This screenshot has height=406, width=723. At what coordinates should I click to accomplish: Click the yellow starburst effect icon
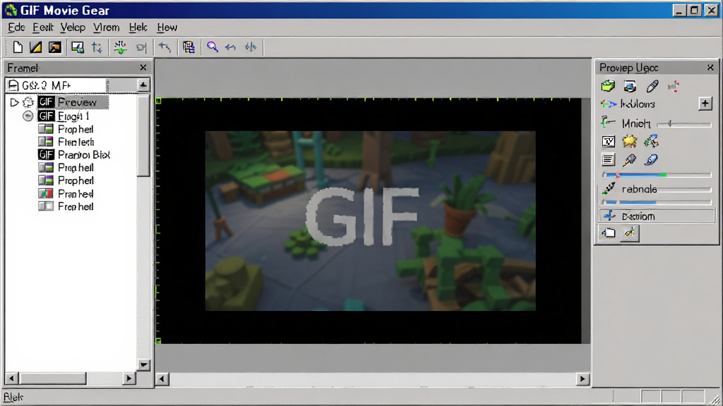click(x=629, y=141)
